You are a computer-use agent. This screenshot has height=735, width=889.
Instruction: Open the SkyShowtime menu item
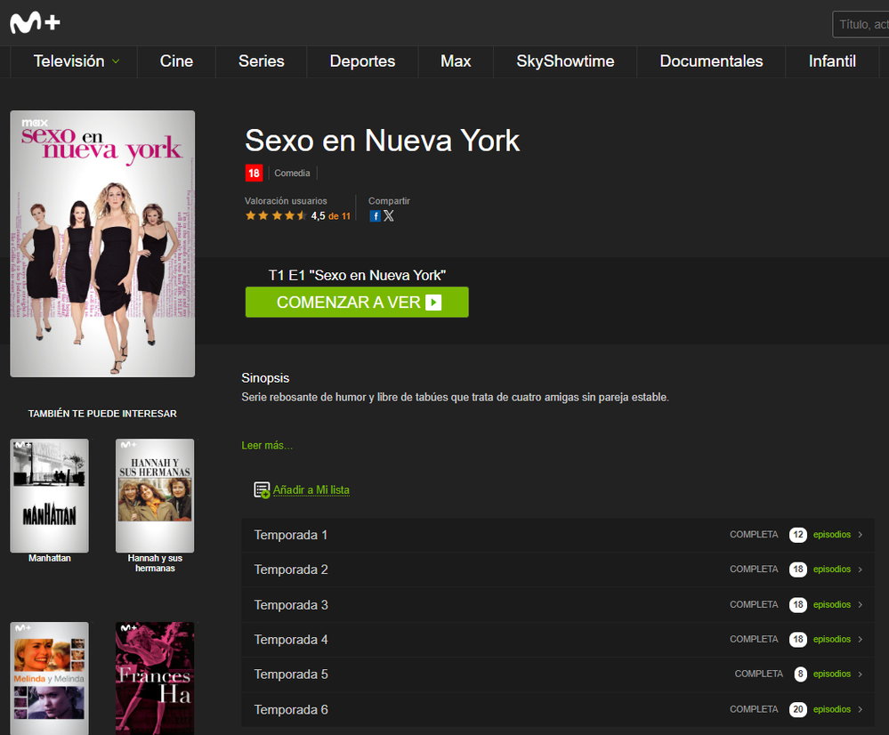tap(565, 61)
